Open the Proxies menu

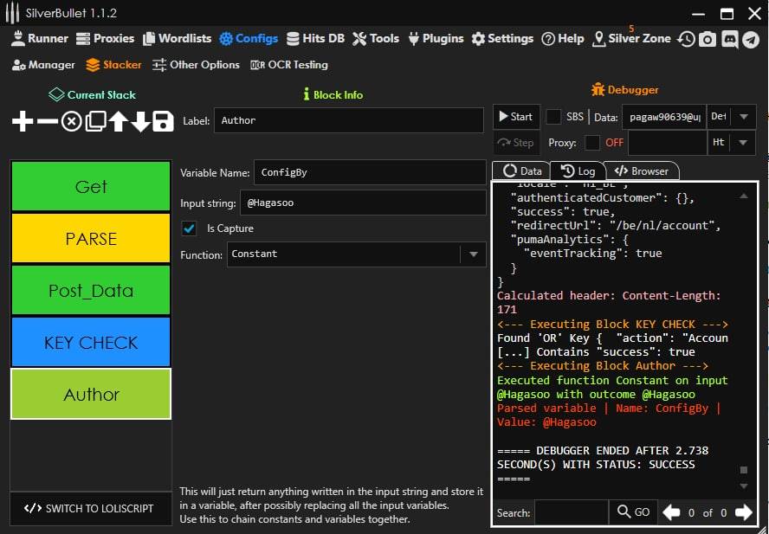[106, 39]
